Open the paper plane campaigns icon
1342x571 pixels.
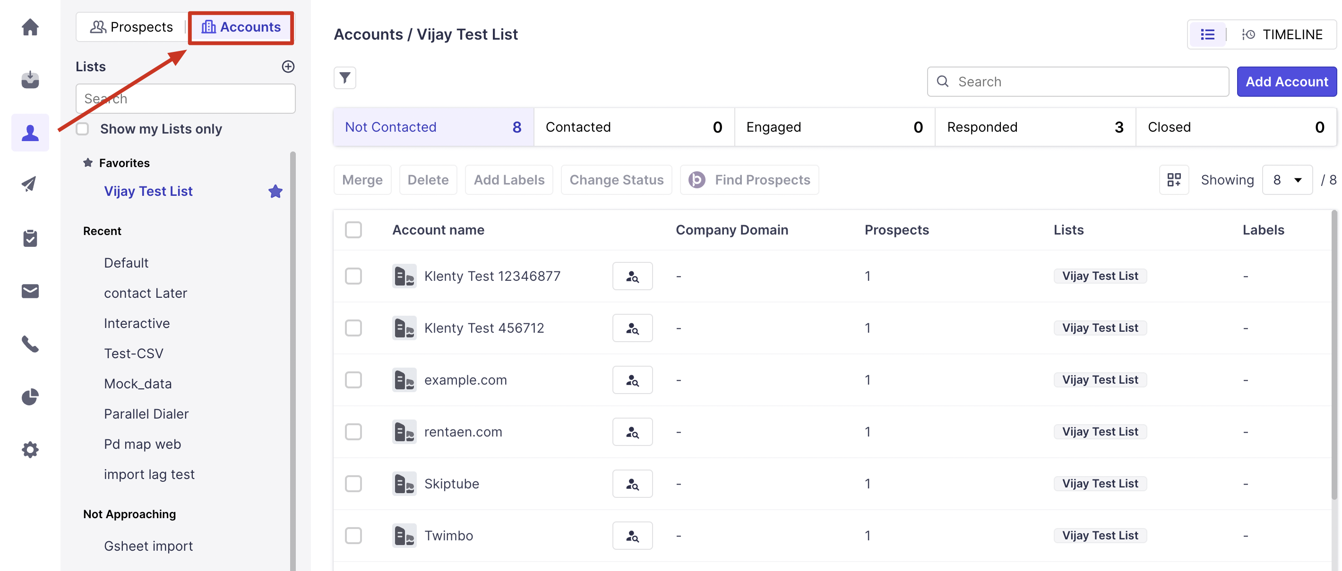(30, 184)
